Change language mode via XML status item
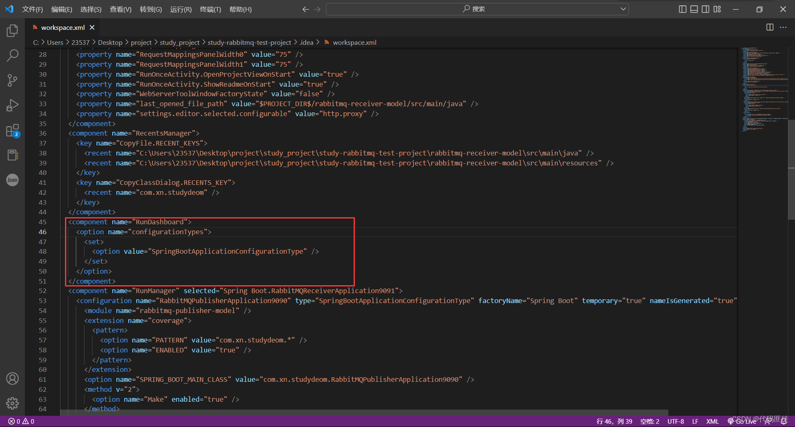Viewport: 795px width, 427px height. (712, 421)
